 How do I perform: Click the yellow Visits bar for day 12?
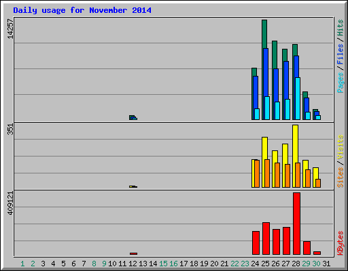coord(130,186)
